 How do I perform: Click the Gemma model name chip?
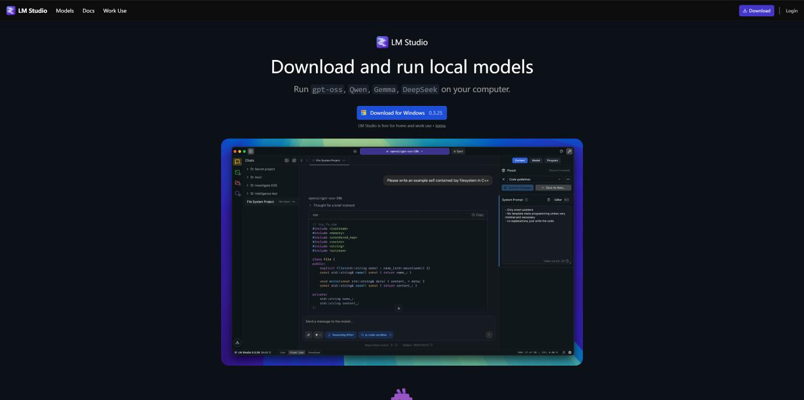tap(385, 90)
